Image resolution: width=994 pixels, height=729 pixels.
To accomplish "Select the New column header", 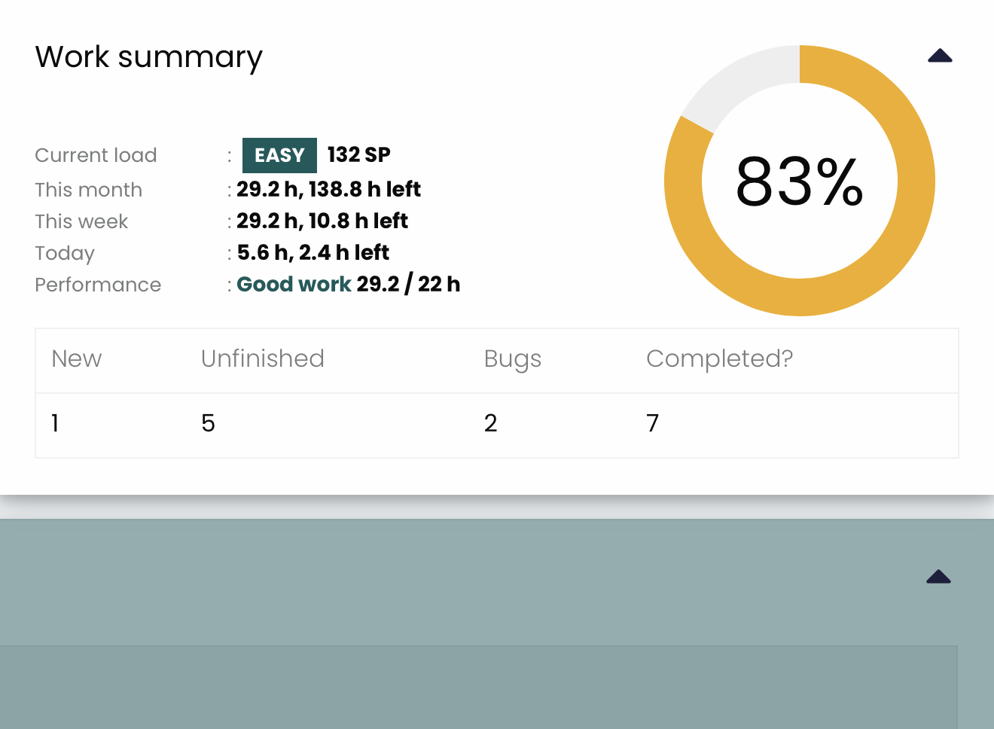I will click(77, 358).
